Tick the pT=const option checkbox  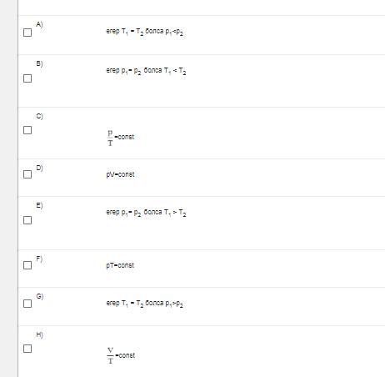27,265
